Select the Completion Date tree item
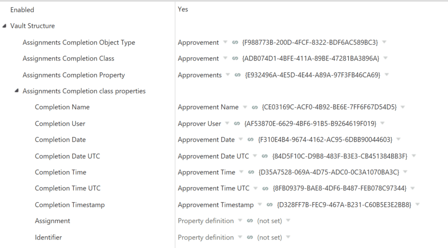Viewport: 448px width, 248px height. [60, 139]
